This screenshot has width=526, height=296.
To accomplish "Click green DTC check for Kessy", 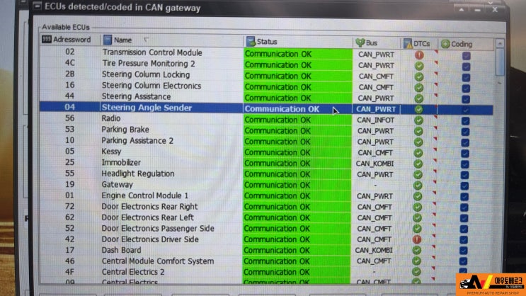I will (418, 153).
